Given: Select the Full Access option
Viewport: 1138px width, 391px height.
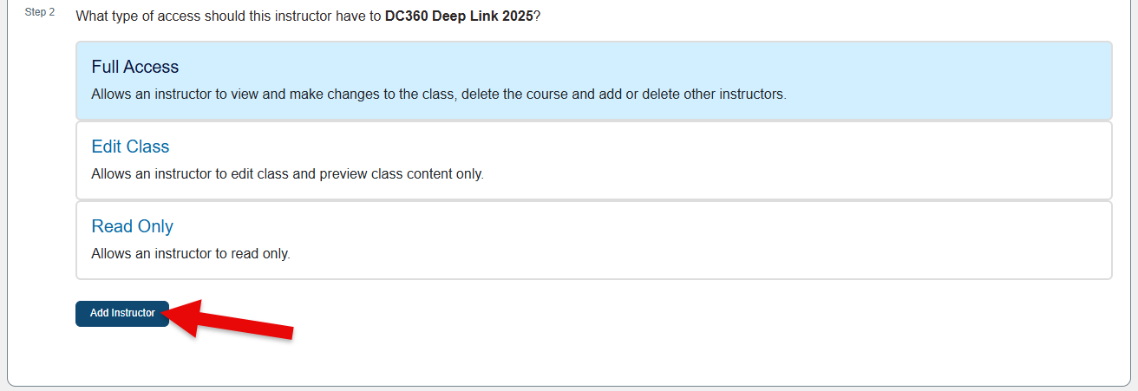Looking at the screenshot, I should pyautogui.click(x=593, y=80).
